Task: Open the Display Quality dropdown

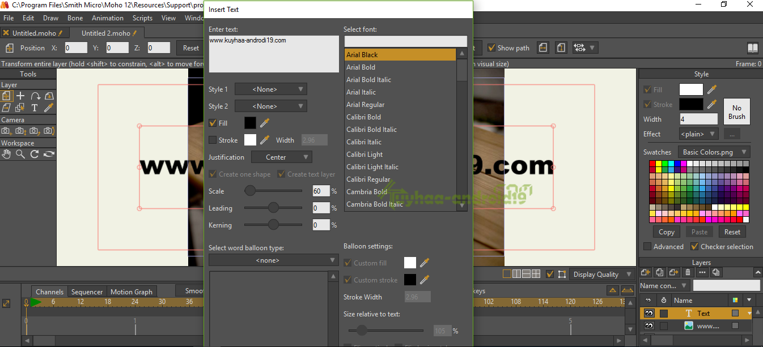Action: pyautogui.click(x=602, y=274)
